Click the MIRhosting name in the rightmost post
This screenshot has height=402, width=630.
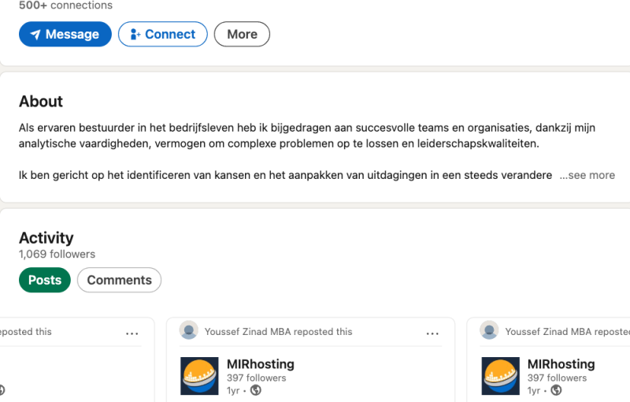tap(561, 364)
